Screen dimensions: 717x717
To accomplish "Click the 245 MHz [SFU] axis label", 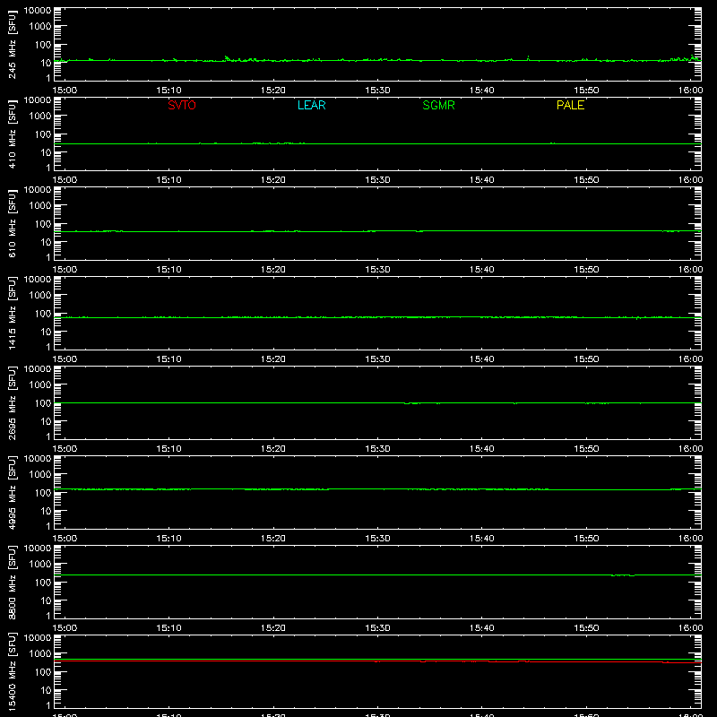I will pos(13,44).
